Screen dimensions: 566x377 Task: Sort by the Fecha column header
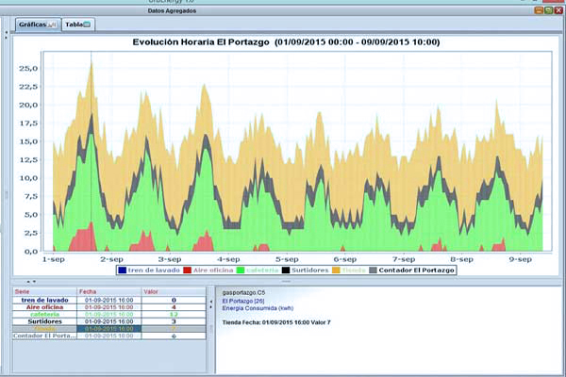(109, 291)
